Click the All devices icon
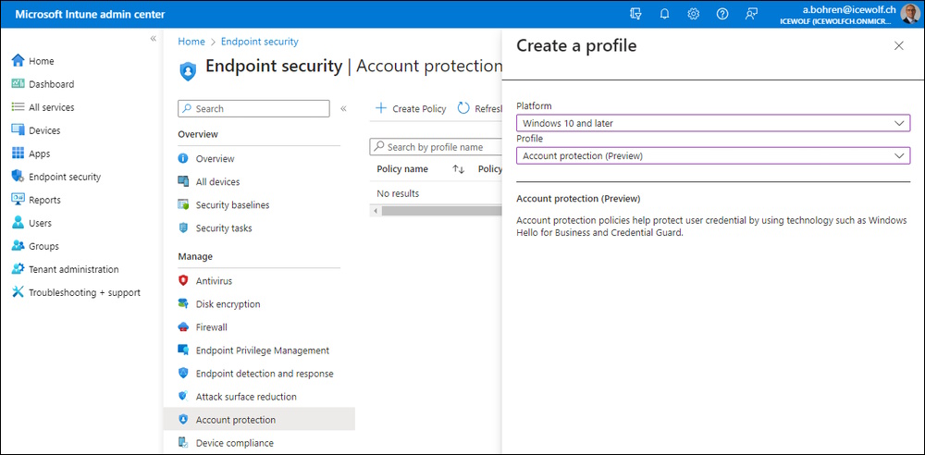This screenshot has height=455, width=925. point(183,182)
